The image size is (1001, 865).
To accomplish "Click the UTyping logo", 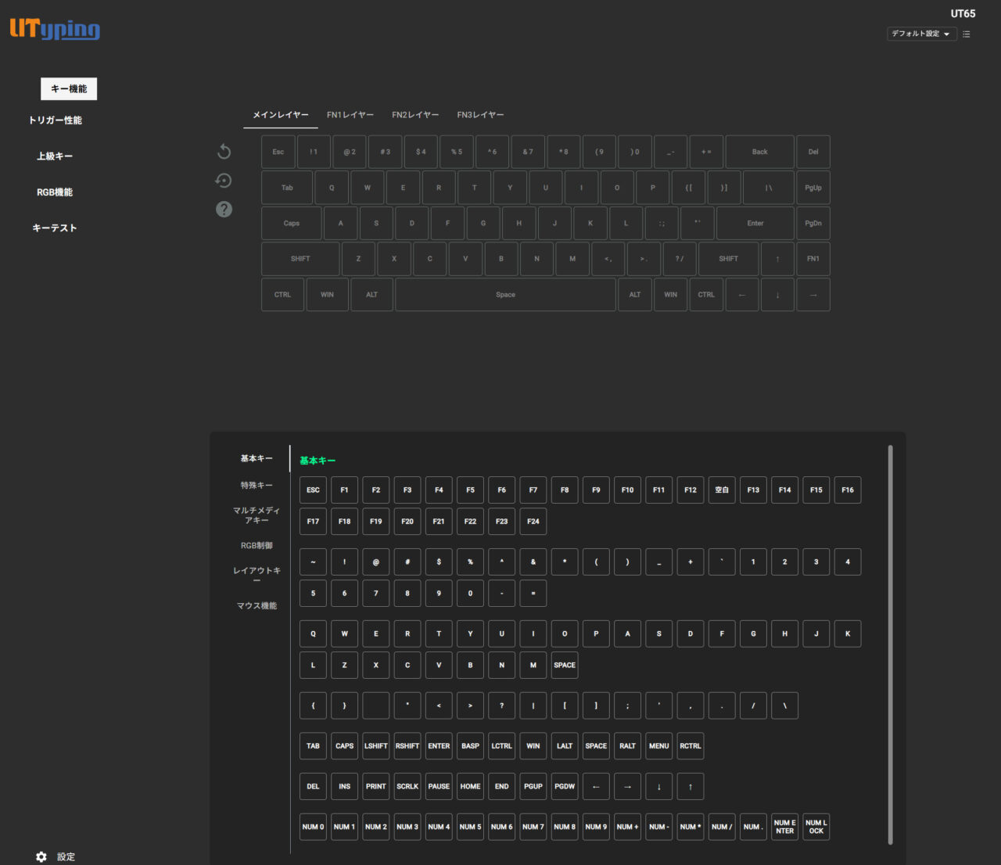I will (55, 30).
